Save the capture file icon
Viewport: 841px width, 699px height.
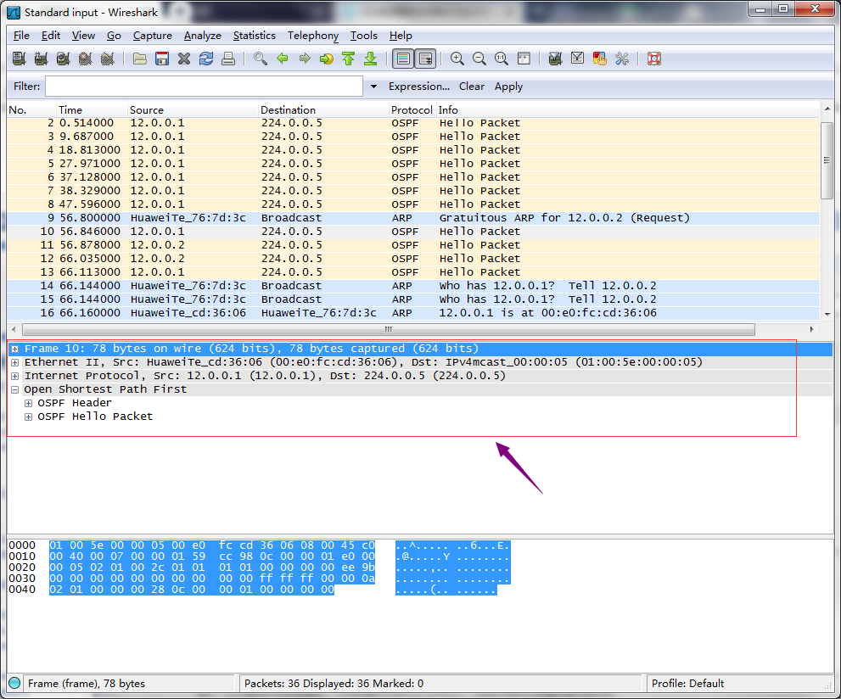click(x=162, y=59)
